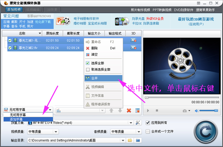Click the PowerPoint film reel ad icon
The image size is (223, 147).
pos(63,21)
